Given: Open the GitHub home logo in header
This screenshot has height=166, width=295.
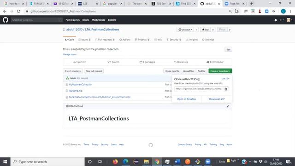Looking at the screenshot, I should 6,20.
